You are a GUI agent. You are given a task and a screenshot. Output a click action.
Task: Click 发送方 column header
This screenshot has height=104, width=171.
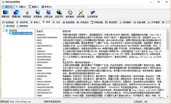click(40, 32)
